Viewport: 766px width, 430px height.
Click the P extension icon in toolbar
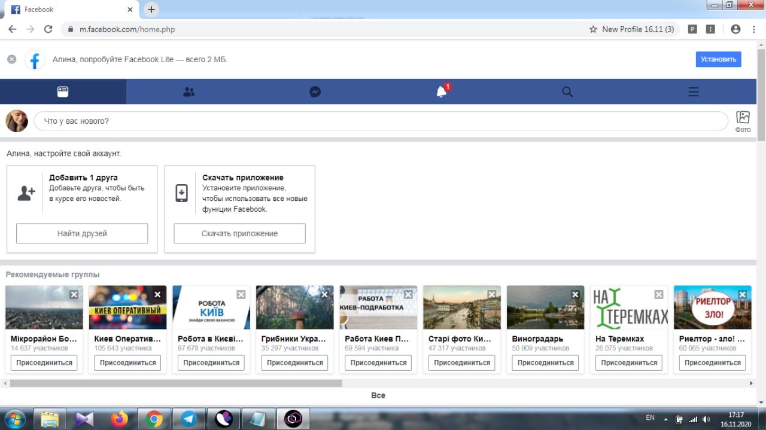point(692,29)
